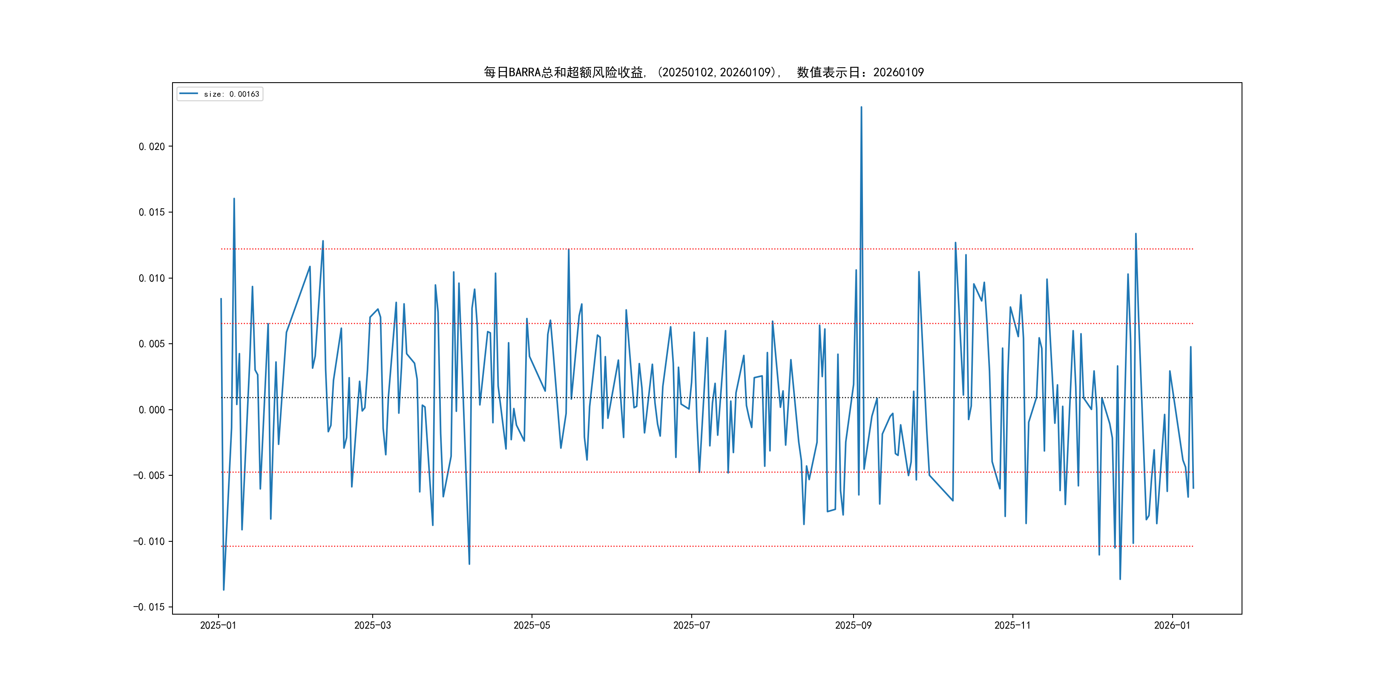The width and height of the screenshot is (1380, 690).
Task: Click the tallest spike peak near 2025-09
Action: pyautogui.click(x=861, y=107)
